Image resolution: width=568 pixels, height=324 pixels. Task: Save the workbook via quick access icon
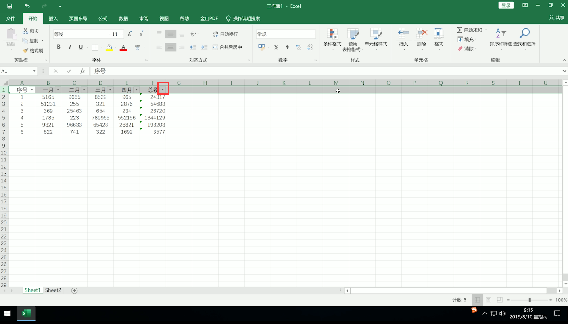click(10, 6)
